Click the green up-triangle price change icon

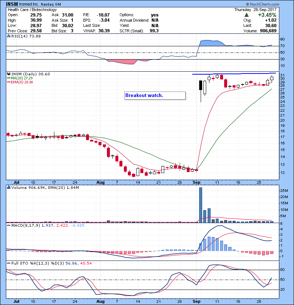coord(246,15)
